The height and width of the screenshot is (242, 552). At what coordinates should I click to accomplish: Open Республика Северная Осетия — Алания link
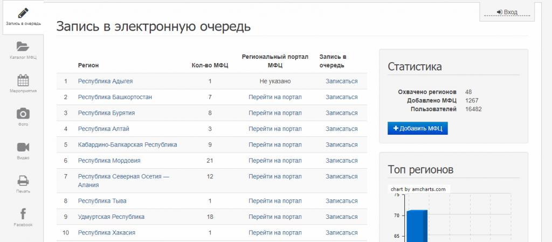[x=123, y=177]
